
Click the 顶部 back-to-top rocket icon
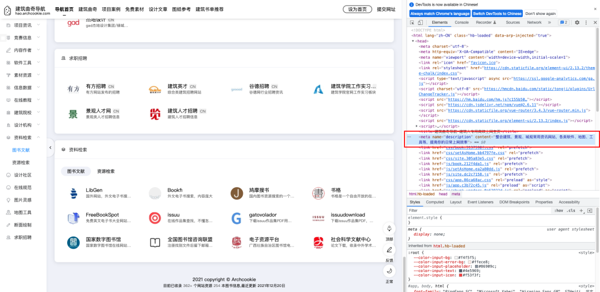click(389, 229)
